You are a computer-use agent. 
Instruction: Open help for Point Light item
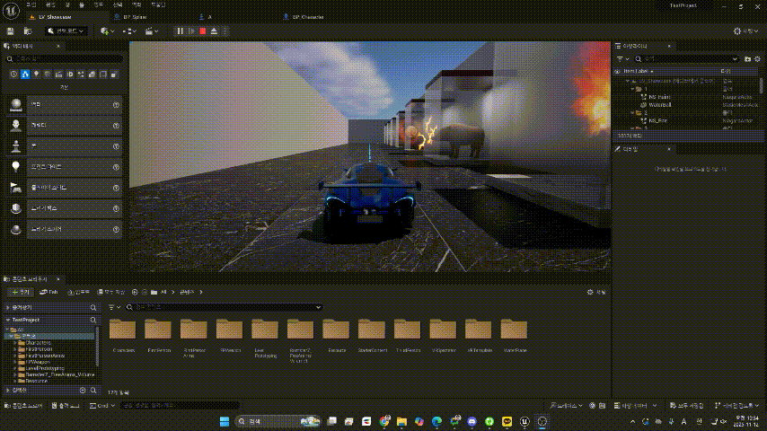[x=116, y=167]
